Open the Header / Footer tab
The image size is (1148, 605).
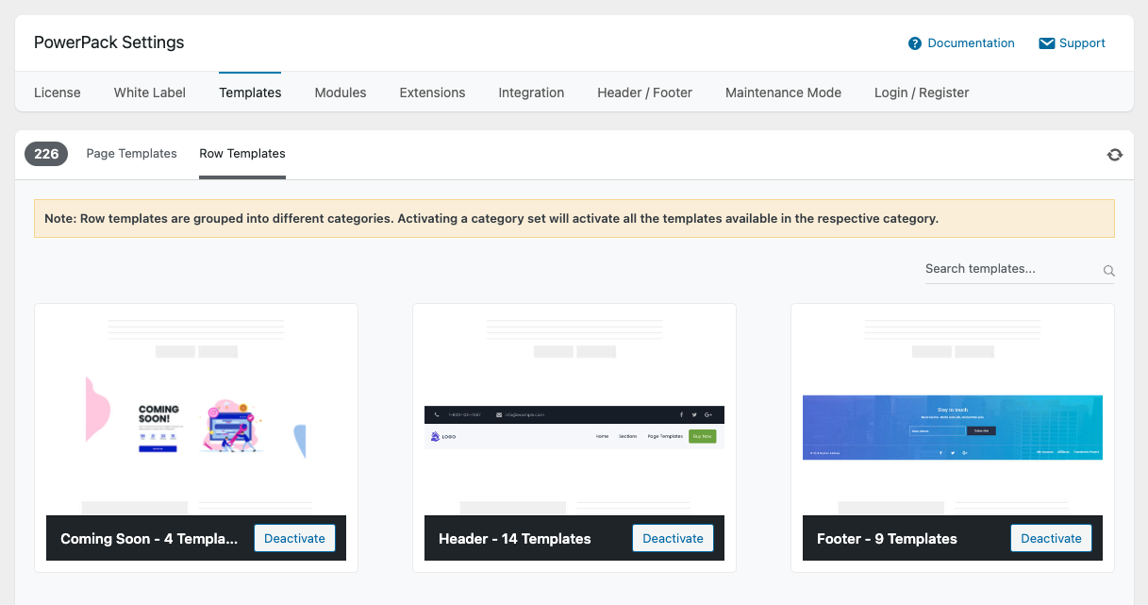click(x=644, y=92)
